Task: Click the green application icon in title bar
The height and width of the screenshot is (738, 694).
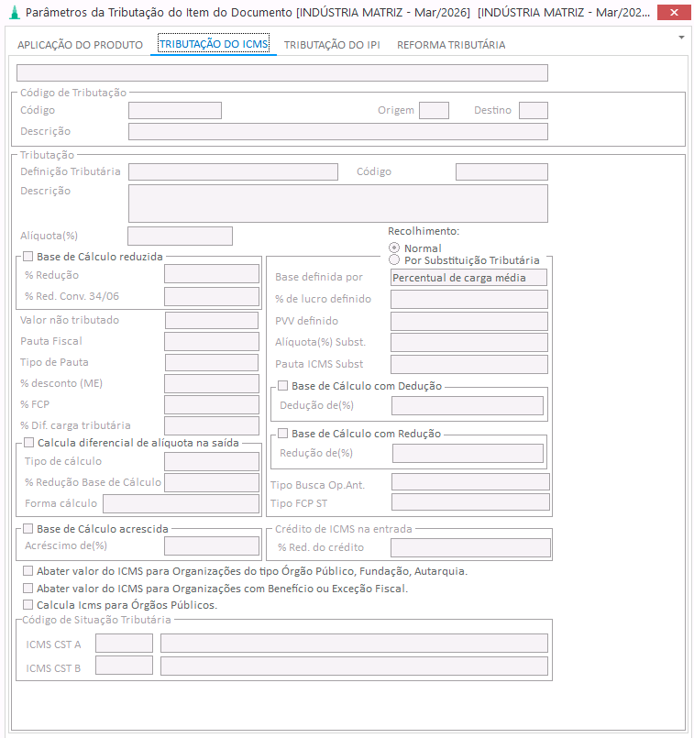Action: click(15, 12)
